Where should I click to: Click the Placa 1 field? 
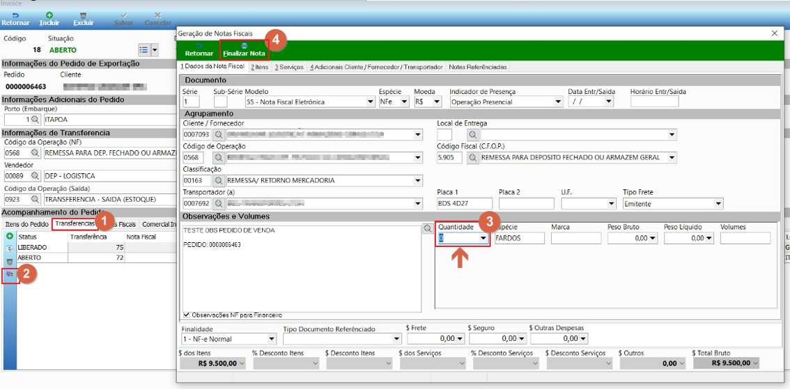click(465, 204)
